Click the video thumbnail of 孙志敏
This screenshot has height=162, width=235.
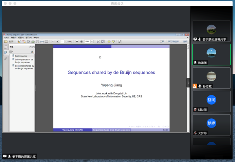pyautogui.click(x=211, y=76)
